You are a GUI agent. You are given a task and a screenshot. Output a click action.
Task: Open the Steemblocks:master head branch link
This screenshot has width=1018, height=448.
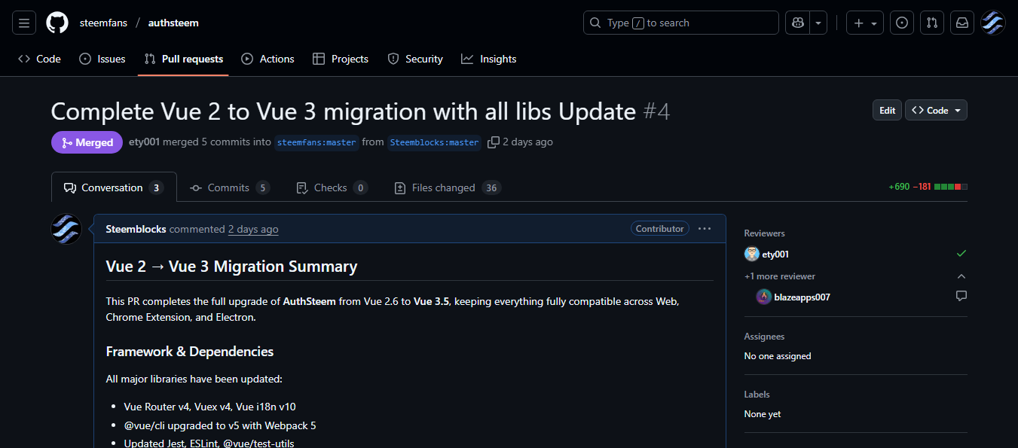pyautogui.click(x=434, y=142)
